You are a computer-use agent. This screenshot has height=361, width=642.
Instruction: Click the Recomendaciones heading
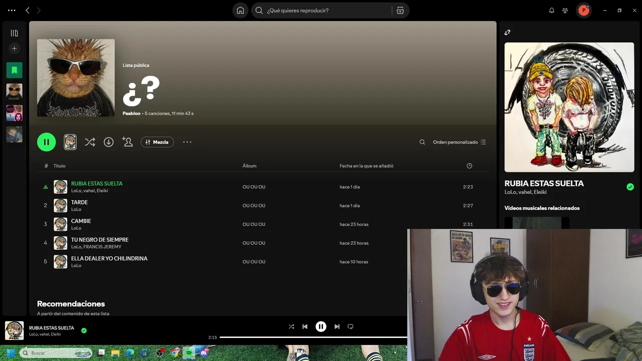point(71,304)
